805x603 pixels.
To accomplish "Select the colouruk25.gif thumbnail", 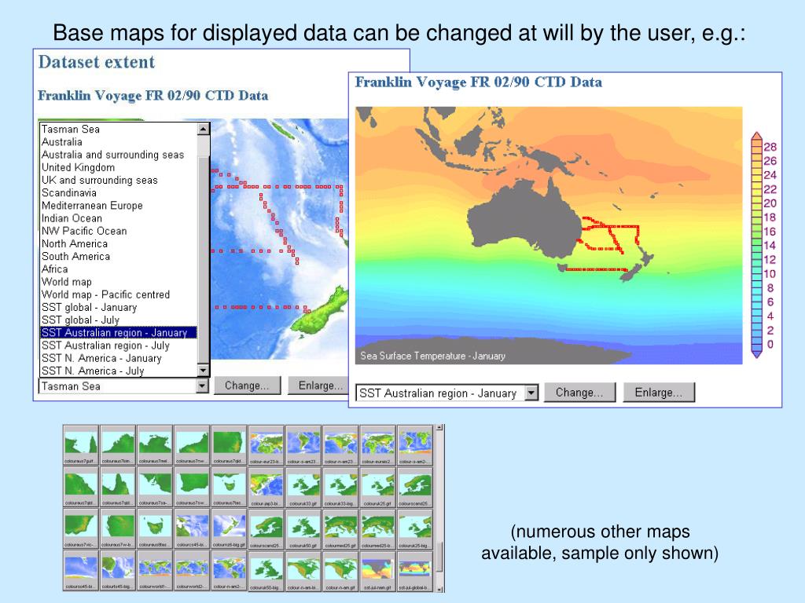I will (x=378, y=487).
